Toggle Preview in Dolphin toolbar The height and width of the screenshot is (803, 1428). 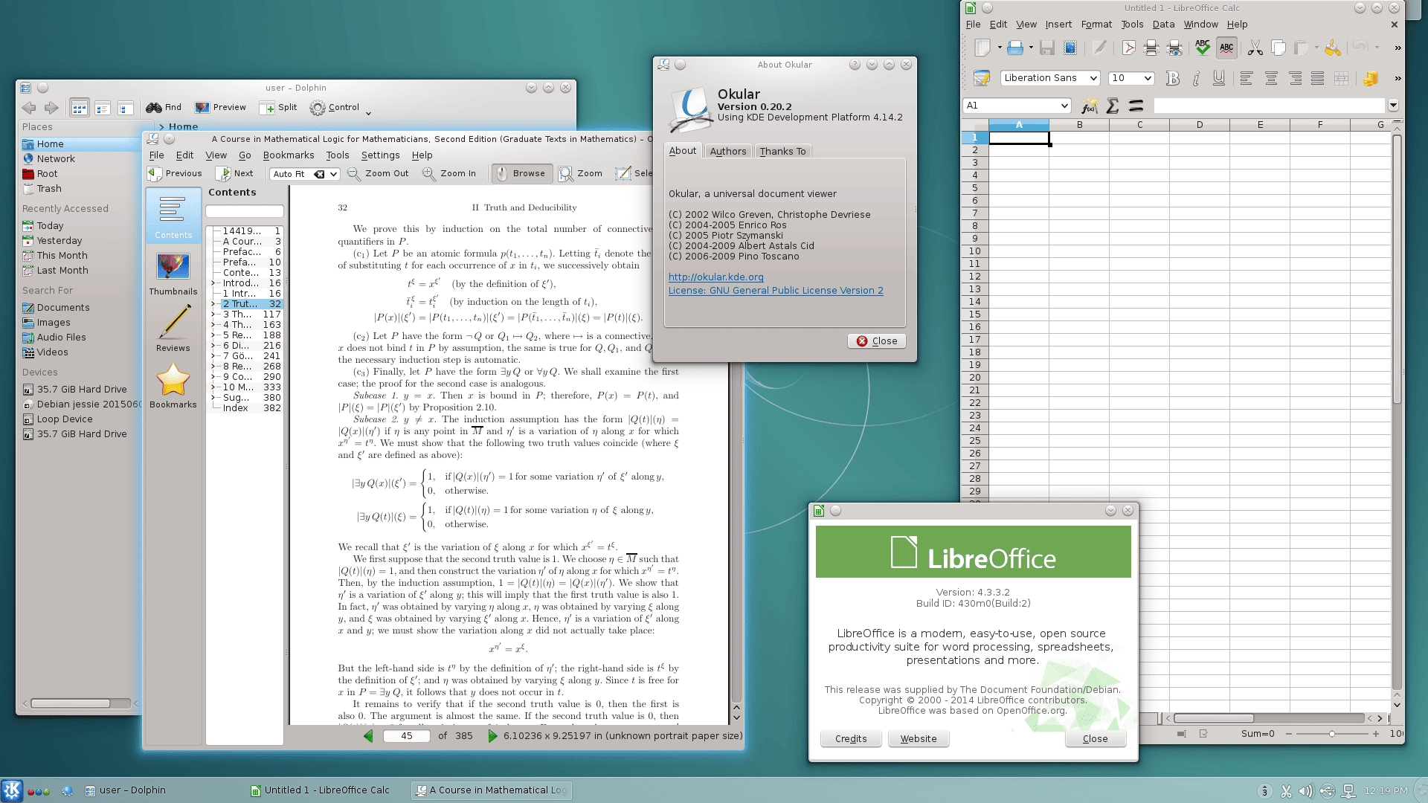220,108
